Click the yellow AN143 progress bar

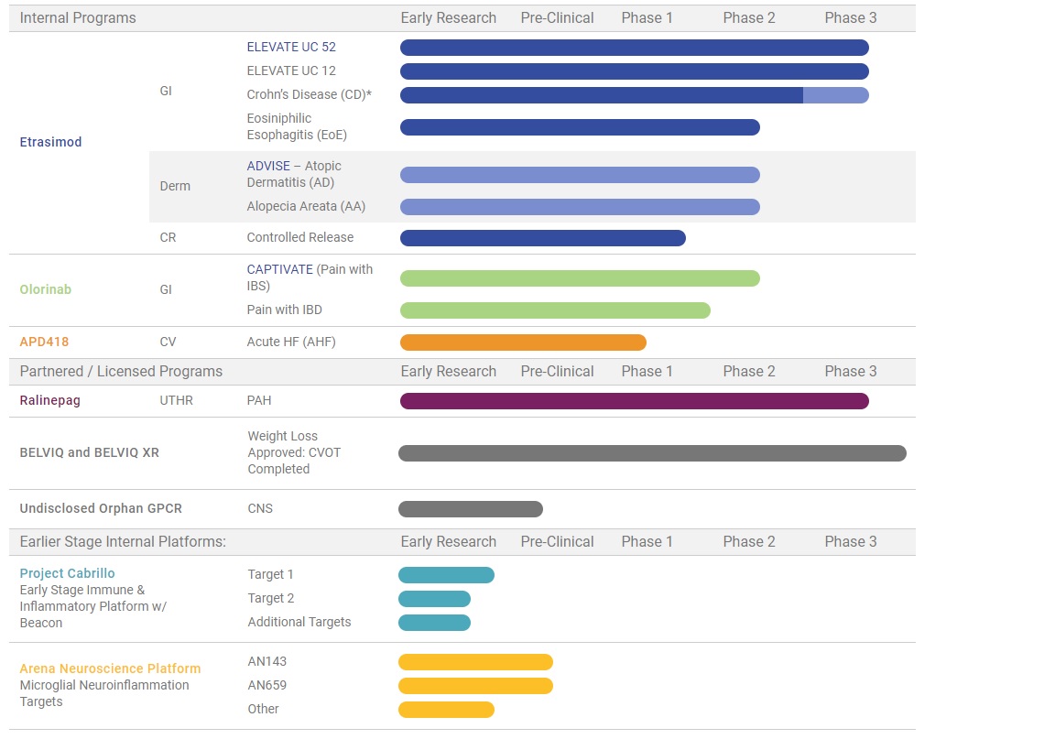(475, 662)
